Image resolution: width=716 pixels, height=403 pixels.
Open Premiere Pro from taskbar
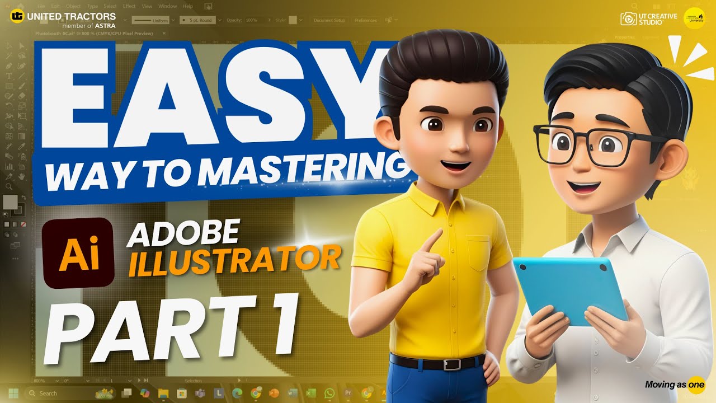click(348, 393)
